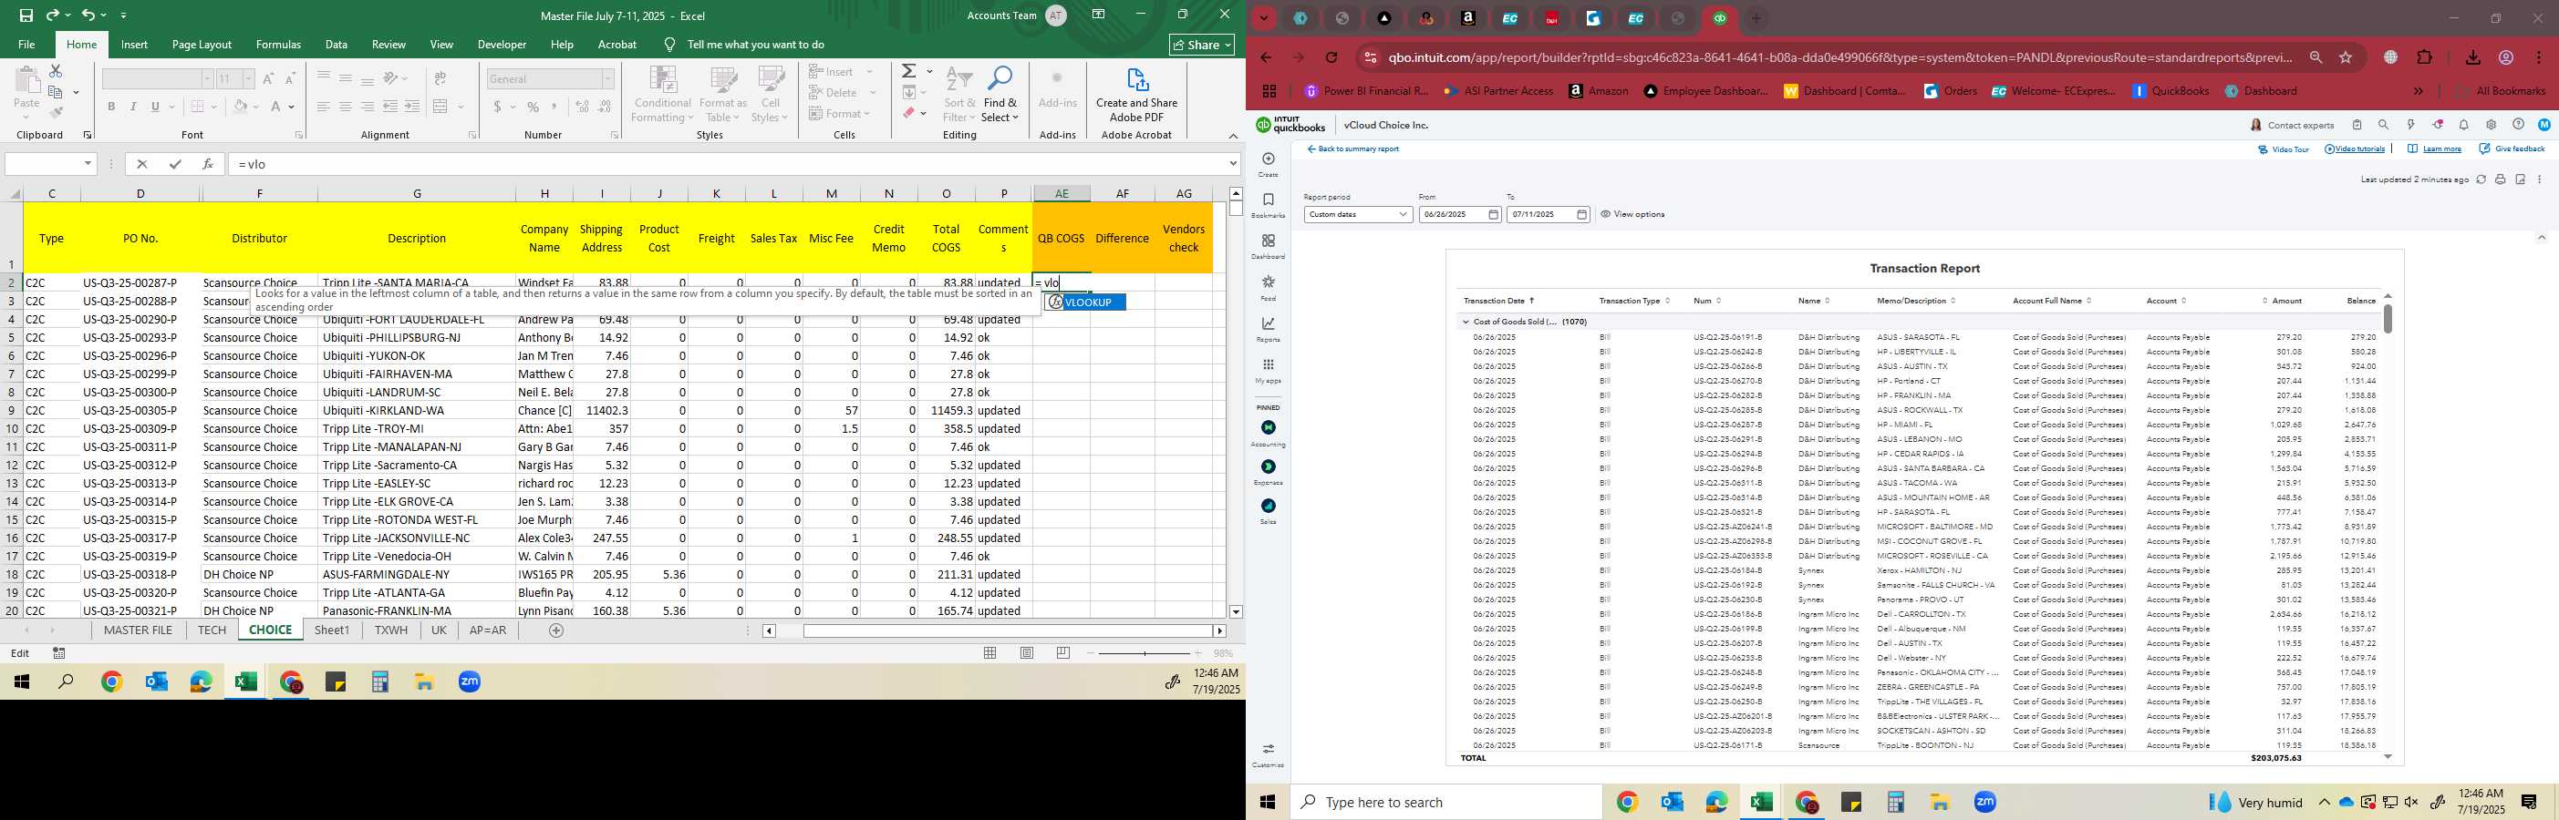Switch to MASTER FILE sheet tab
The image size is (2559, 820).
(138, 630)
